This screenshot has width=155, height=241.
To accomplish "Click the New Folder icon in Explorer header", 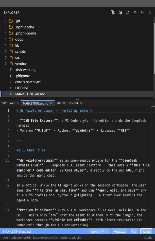I will 120,12.
